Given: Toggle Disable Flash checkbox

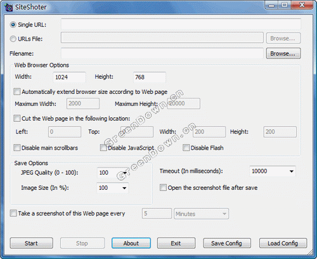Looking at the screenshot, I should [x=186, y=147].
